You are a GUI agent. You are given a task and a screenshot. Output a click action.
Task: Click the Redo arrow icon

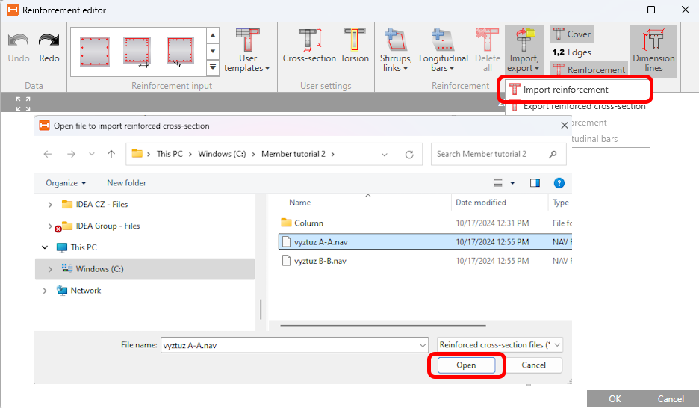[49, 40]
